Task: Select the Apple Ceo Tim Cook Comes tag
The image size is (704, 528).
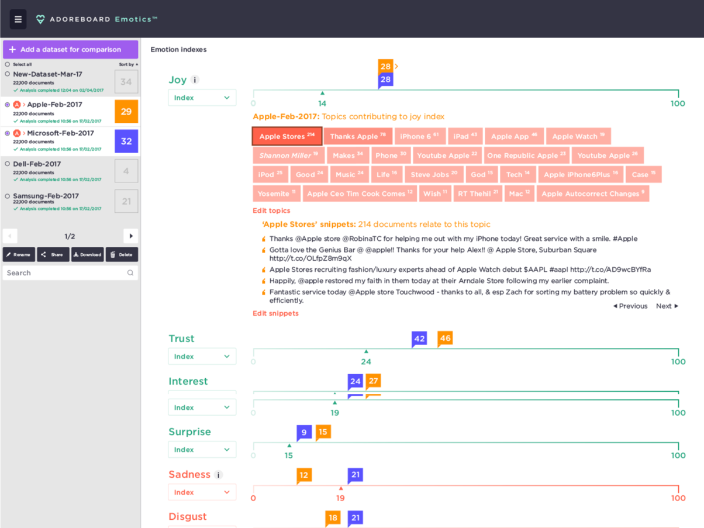Action: 360,194
